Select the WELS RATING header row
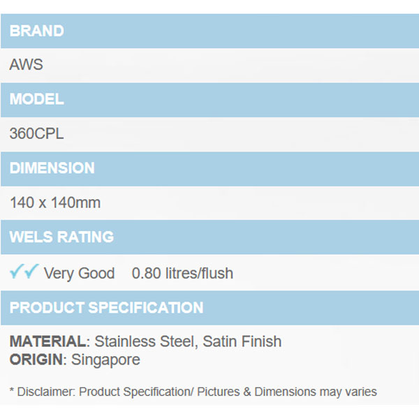The height and width of the screenshot is (419, 419). coord(209,237)
